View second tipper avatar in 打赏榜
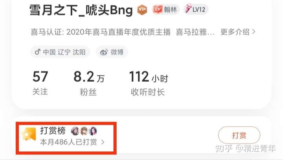The height and width of the screenshot is (160, 283). coord(84,131)
